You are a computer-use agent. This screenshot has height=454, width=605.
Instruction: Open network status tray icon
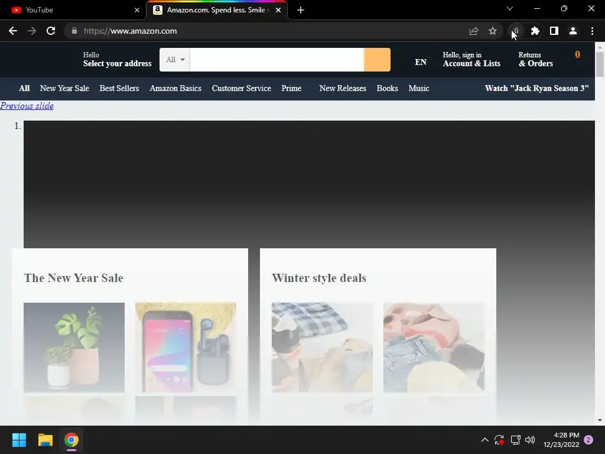[x=515, y=440]
